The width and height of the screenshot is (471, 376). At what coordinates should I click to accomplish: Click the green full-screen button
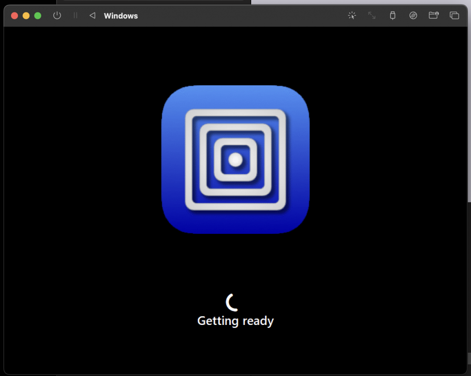click(38, 16)
